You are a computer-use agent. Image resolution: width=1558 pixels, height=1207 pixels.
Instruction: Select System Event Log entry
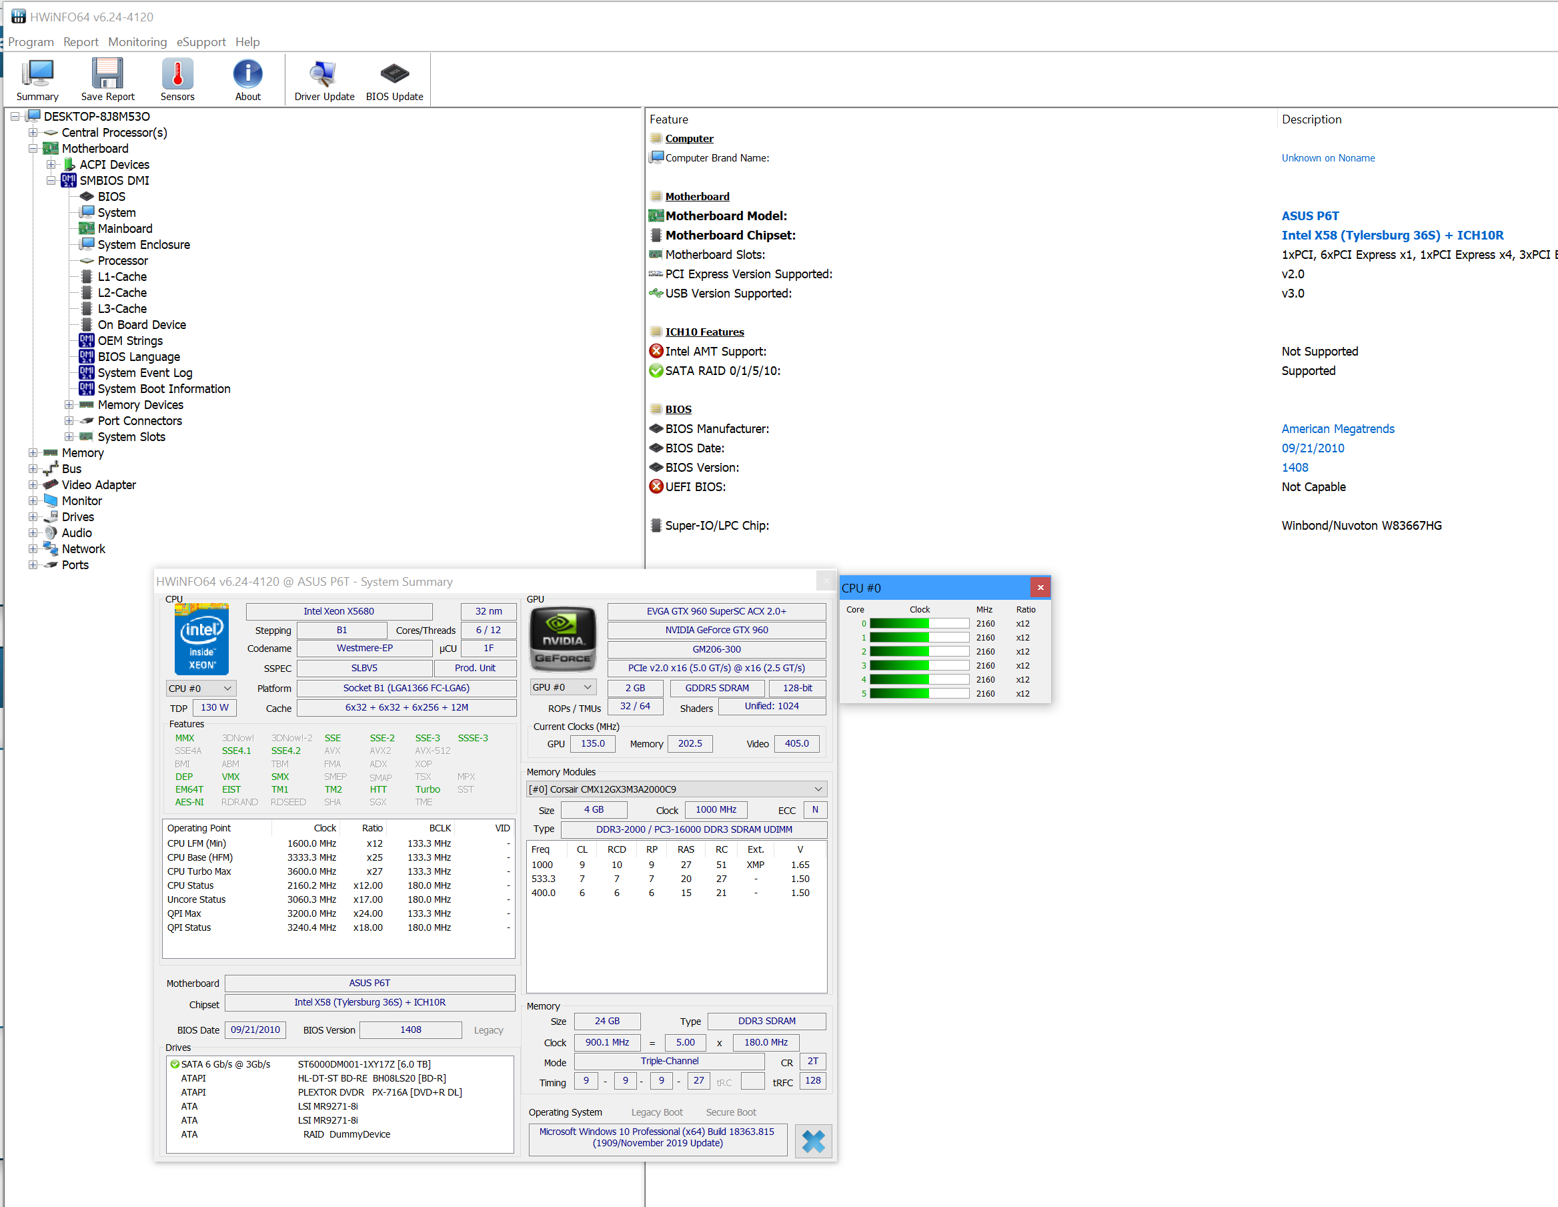(x=145, y=372)
